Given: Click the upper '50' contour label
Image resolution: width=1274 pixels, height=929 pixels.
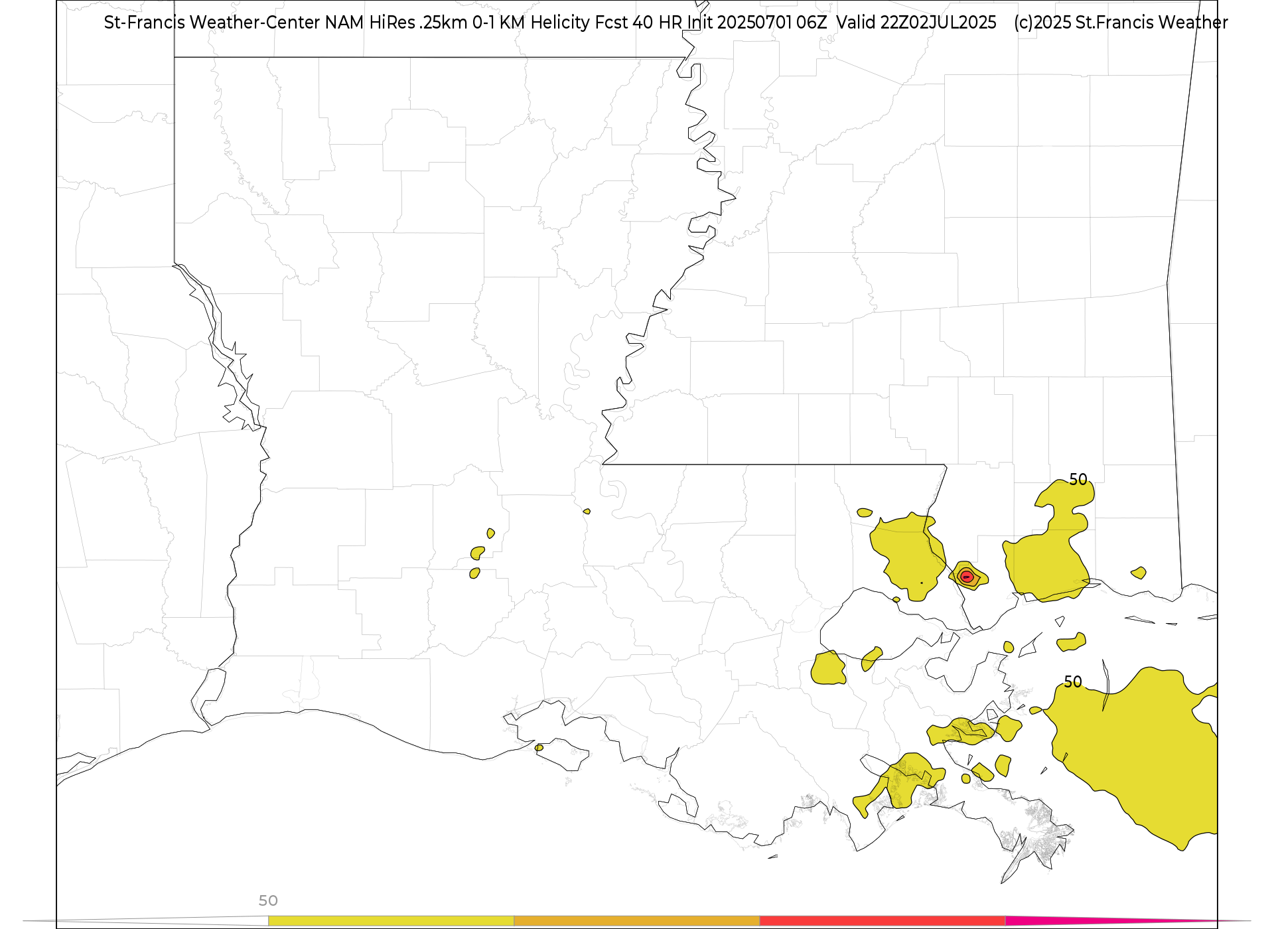Looking at the screenshot, I should coord(1078,479).
